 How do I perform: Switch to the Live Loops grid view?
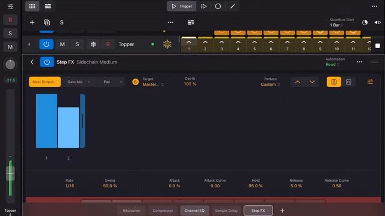point(32,7)
